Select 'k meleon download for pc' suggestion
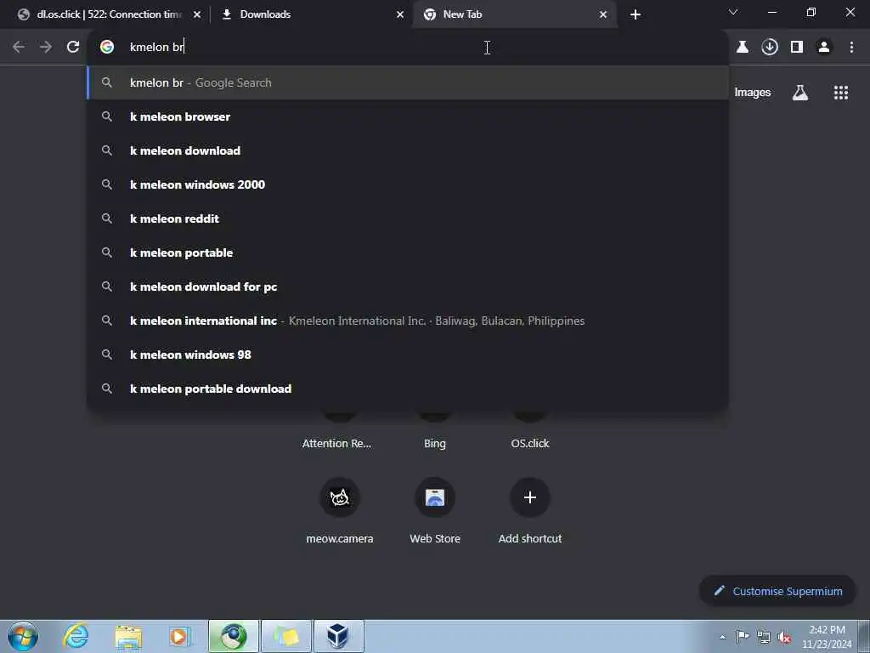This screenshot has height=653, width=870. (x=408, y=287)
